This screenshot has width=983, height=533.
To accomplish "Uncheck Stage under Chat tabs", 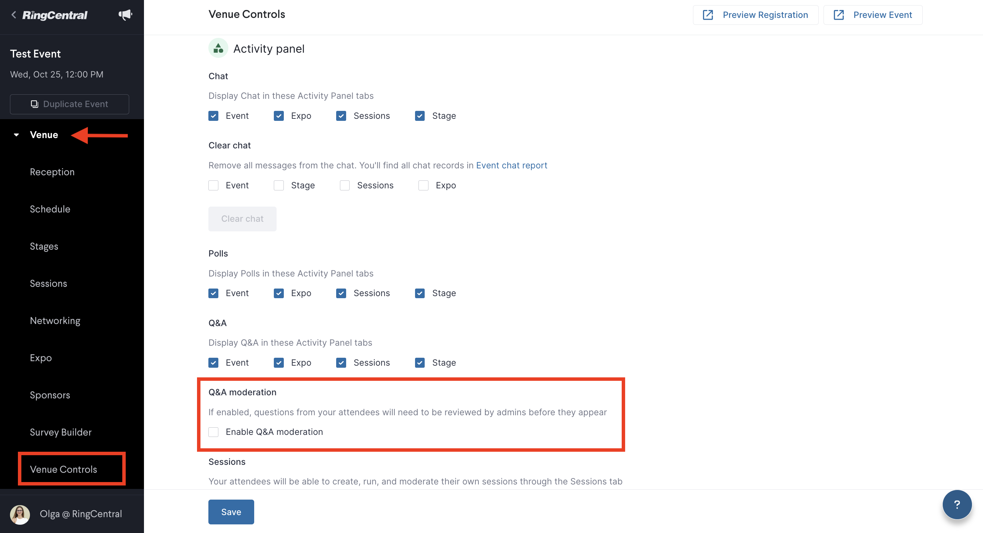I will (420, 116).
